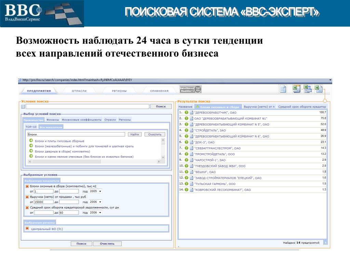Open the year dropdown showing 2005

tap(95, 191)
